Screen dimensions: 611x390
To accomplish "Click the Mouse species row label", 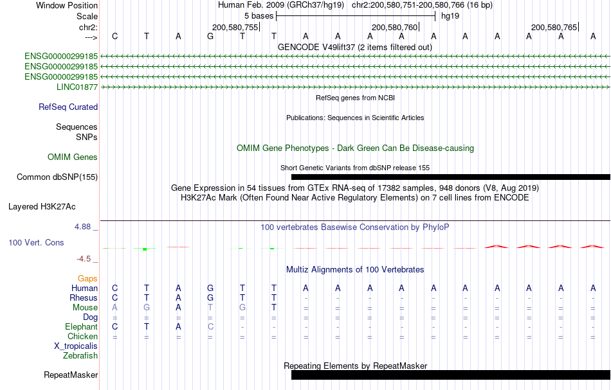I will pos(86,308).
